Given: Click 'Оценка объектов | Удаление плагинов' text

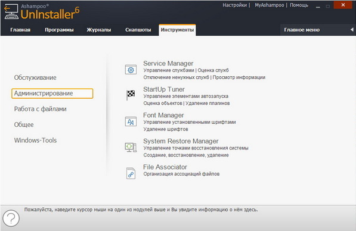Looking at the screenshot, I should pyautogui.click(x=187, y=104).
